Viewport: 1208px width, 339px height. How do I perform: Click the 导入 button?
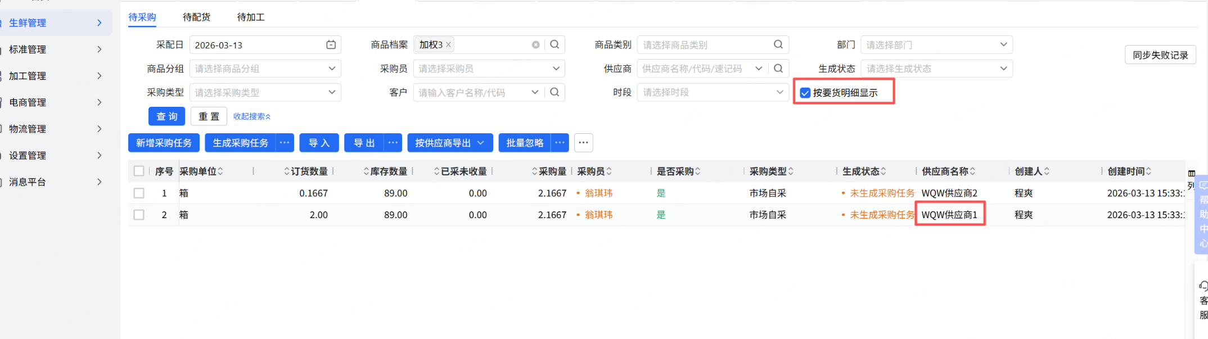319,143
